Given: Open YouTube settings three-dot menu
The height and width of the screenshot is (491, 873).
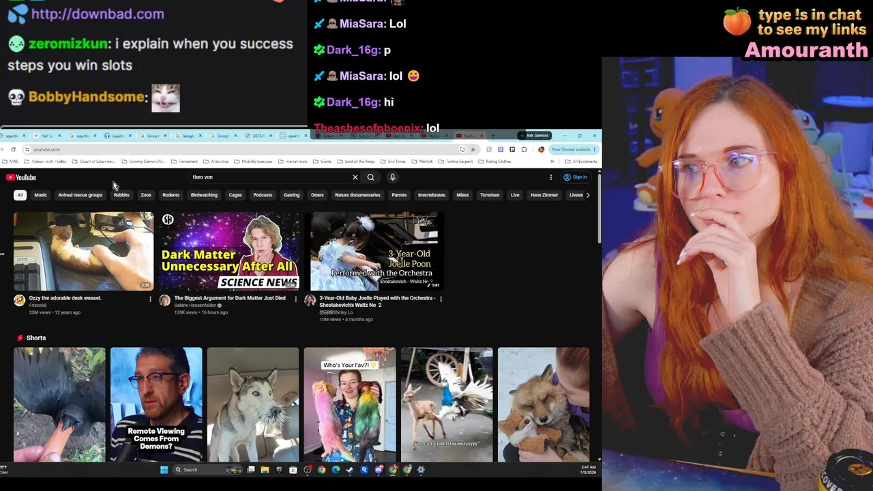Looking at the screenshot, I should [550, 177].
